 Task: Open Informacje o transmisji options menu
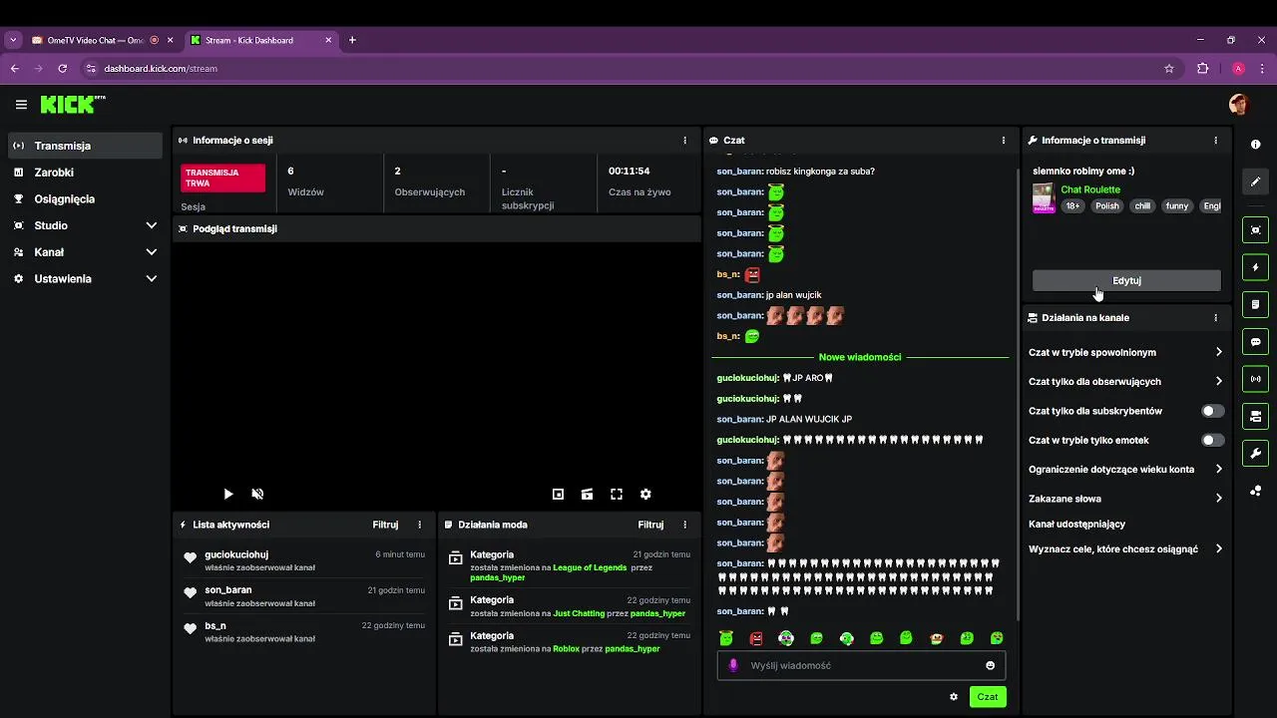[1215, 141]
